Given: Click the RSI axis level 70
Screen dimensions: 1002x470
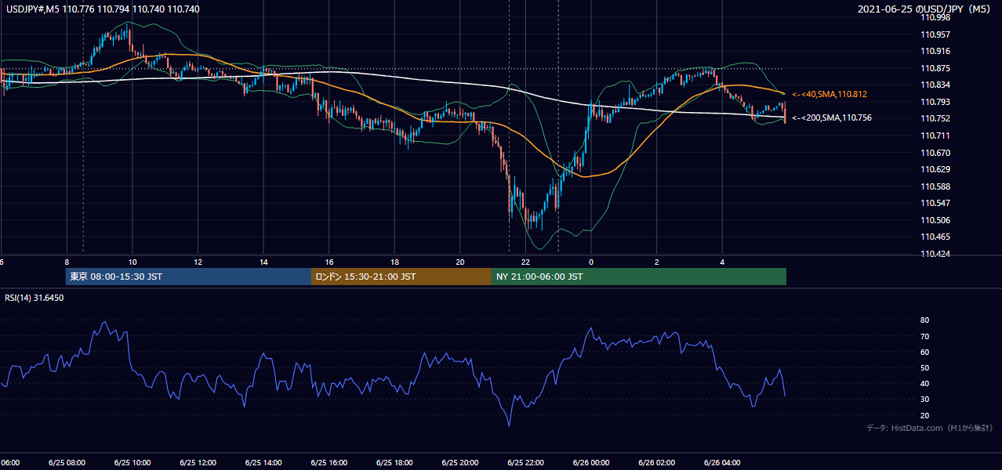Looking at the screenshot, I should click(x=924, y=336).
